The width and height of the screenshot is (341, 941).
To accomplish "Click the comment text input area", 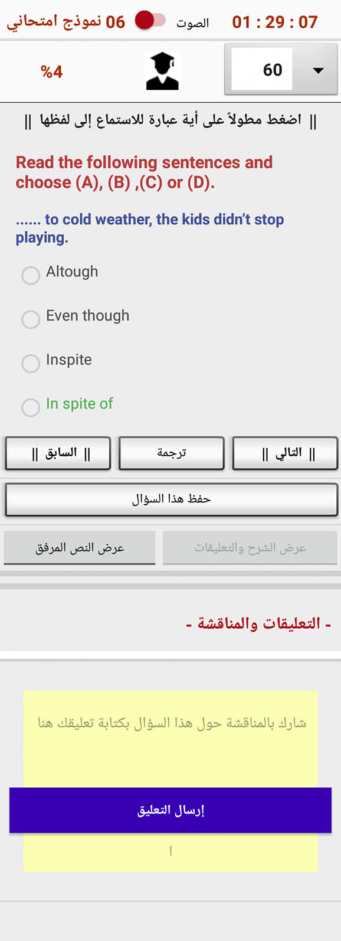I will point(170,739).
